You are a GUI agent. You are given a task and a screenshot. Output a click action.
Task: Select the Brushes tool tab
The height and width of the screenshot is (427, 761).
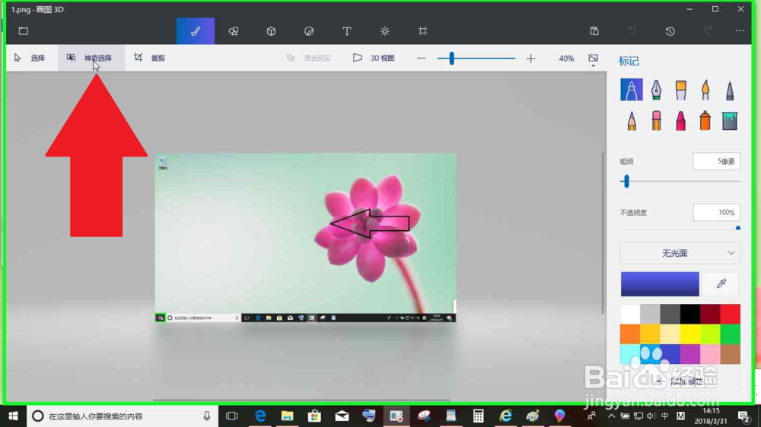click(x=196, y=31)
